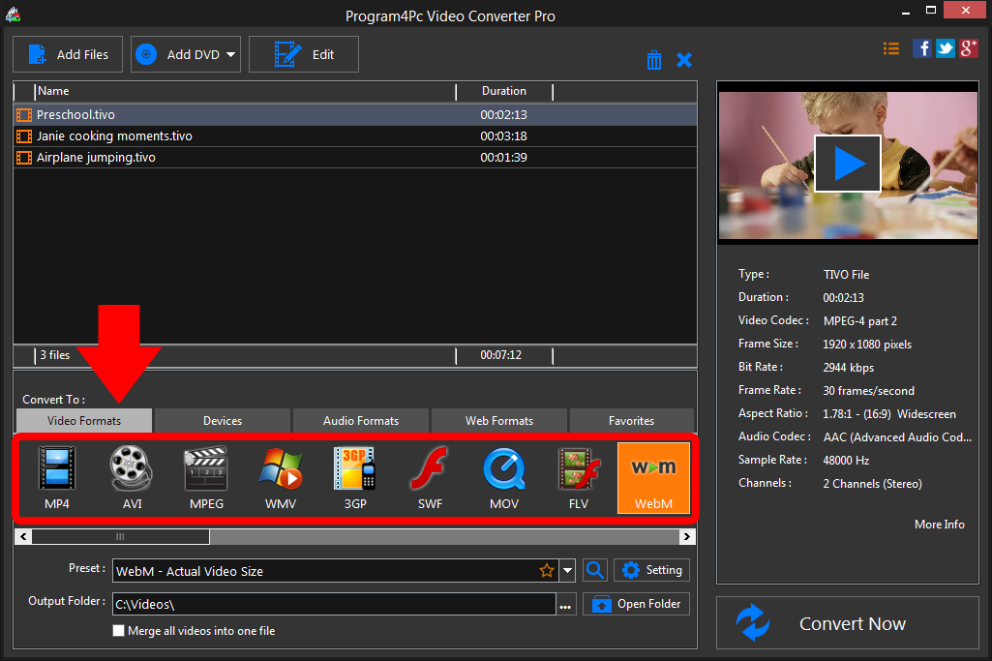This screenshot has height=661, width=992.
Task: Choose the FLV format icon
Action: coord(578,477)
